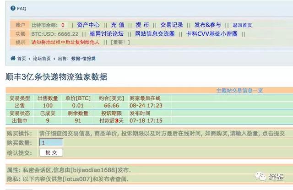Click 返回首页 link
Screen dimensions: 293x190
pos(242,25)
